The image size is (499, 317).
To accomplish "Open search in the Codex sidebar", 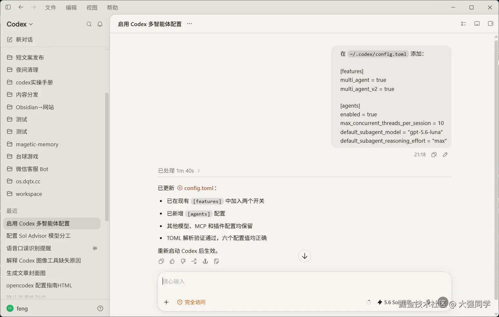I will (x=89, y=24).
